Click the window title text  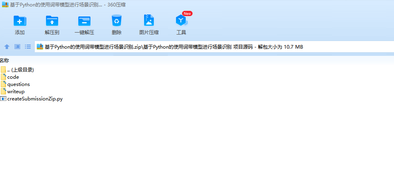68,4
